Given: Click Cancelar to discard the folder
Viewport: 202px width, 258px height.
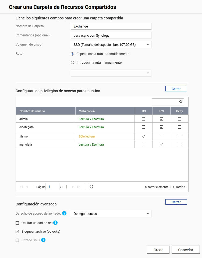Looking at the screenshot, I should [x=186, y=250].
